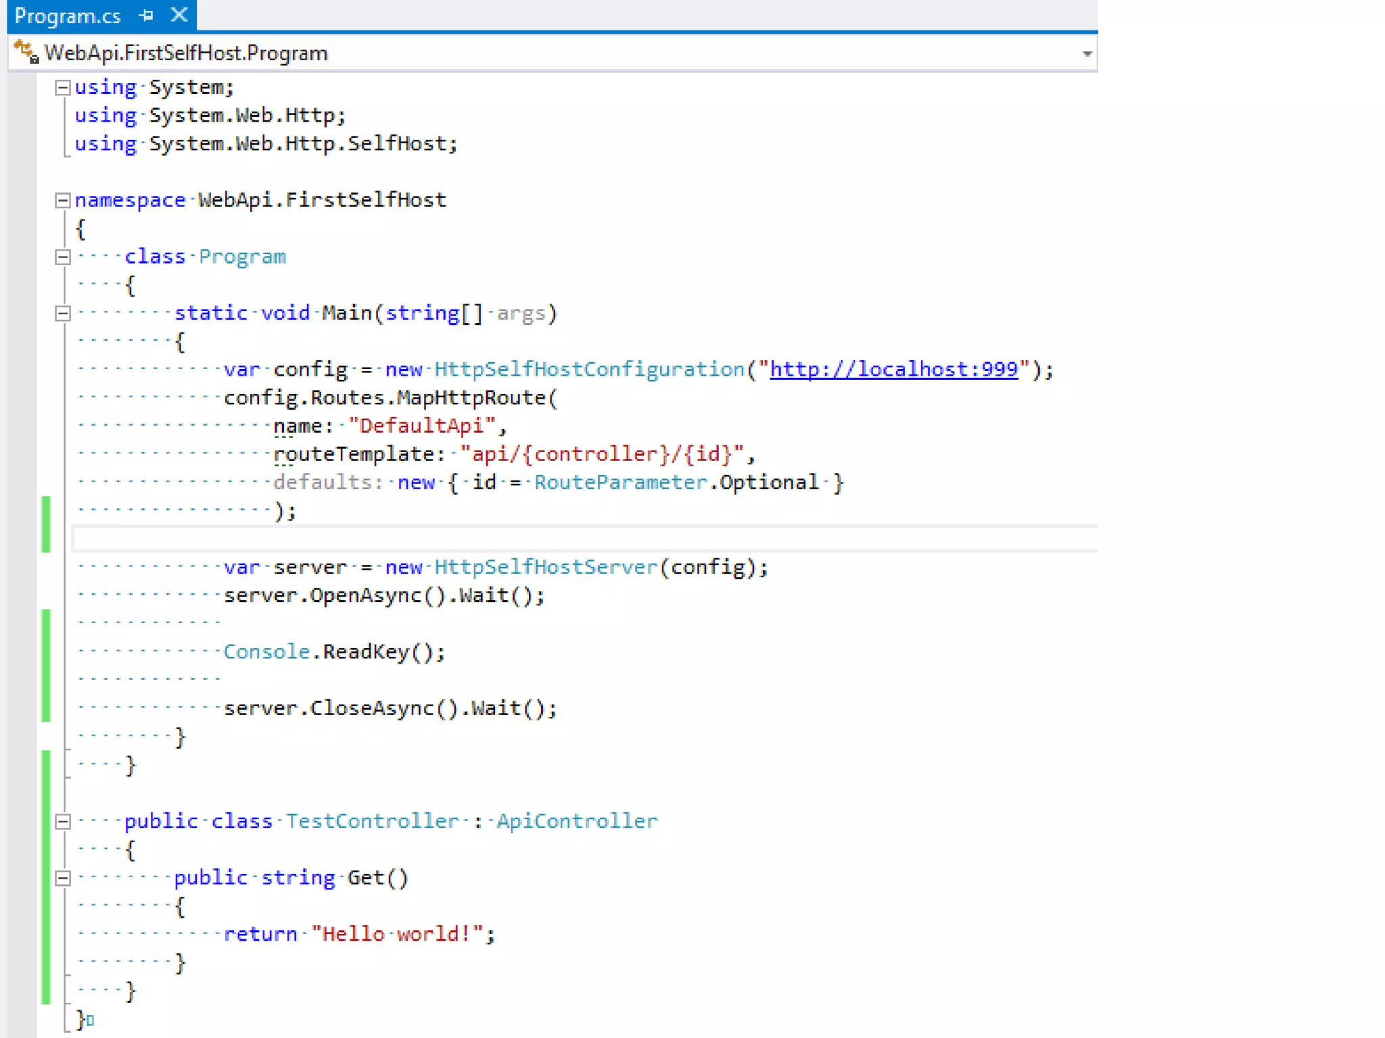
Task: Click the HttpSelfHostServer type name
Action: pyautogui.click(x=545, y=566)
